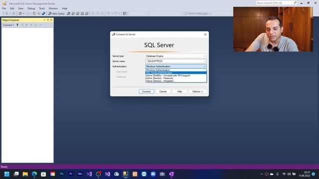319x179 pixels.
Task: Open the Window menu
Action: pyautogui.click(x=53, y=8)
